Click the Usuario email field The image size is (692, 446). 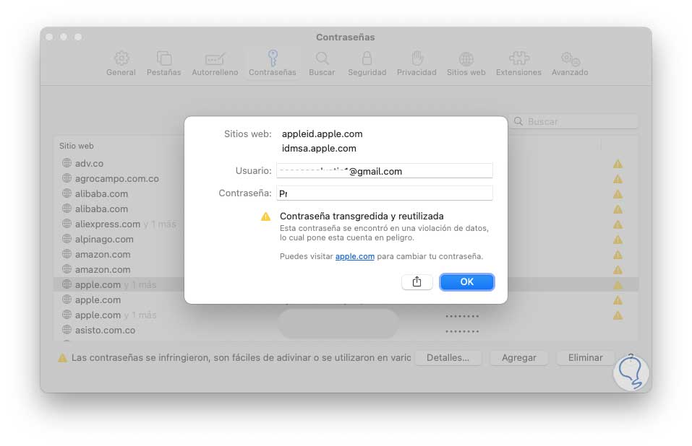pyautogui.click(x=385, y=171)
